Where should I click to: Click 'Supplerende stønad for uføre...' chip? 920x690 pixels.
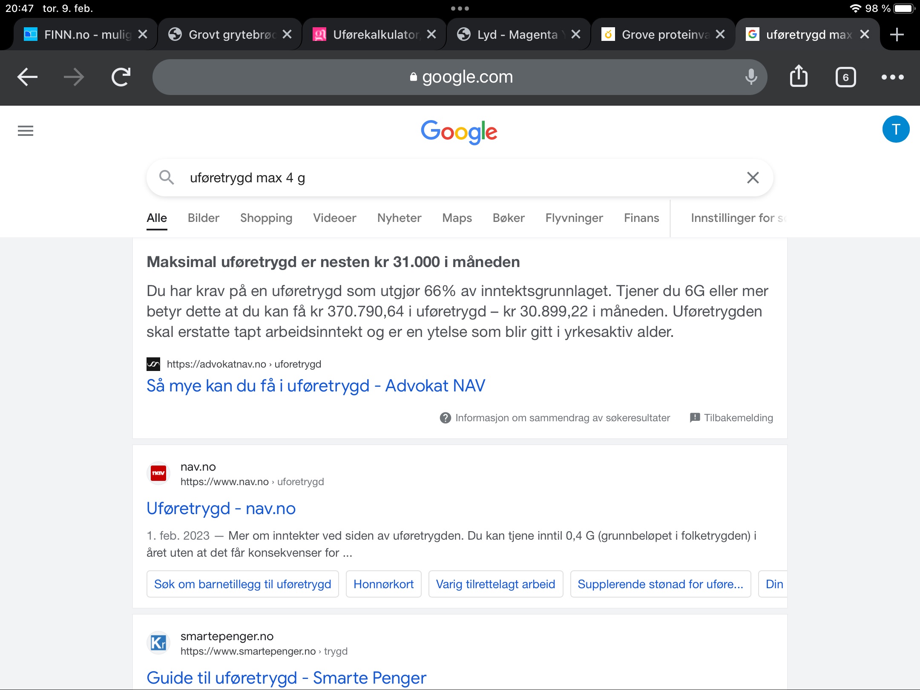[661, 584]
